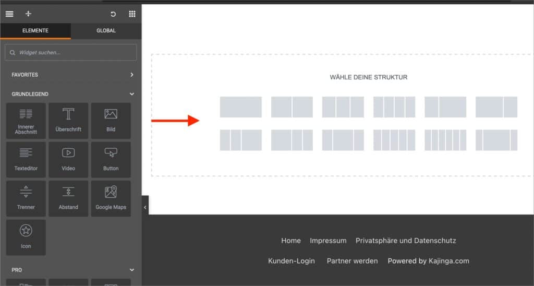Viewport: 534px width, 286px height.
Task: Choose the two equal columns structure
Action: click(292, 107)
